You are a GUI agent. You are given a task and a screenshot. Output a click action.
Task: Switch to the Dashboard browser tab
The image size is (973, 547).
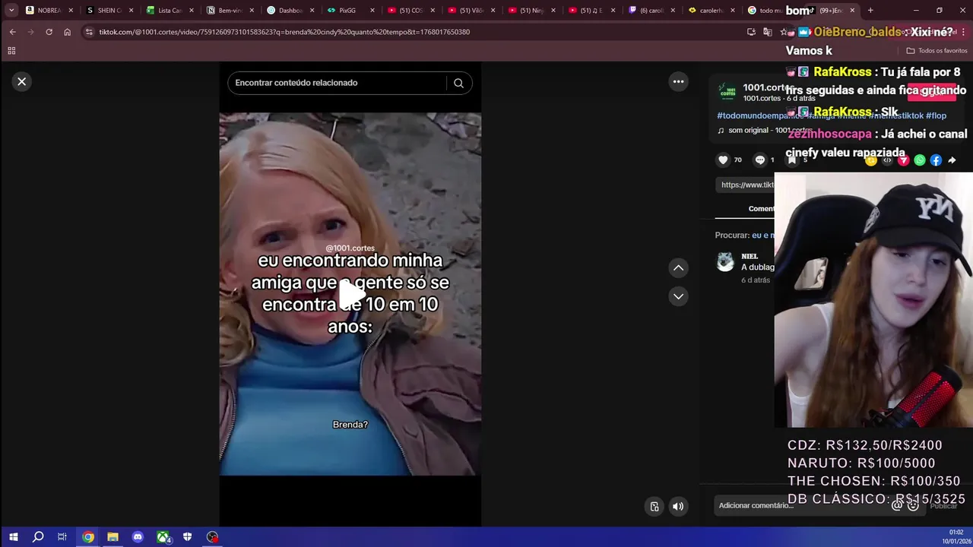click(x=291, y=11)
